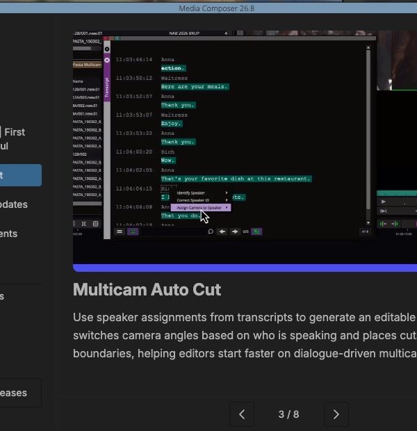Click the speaker name 'Anna' at 11:04:02:05

[167, 170]
